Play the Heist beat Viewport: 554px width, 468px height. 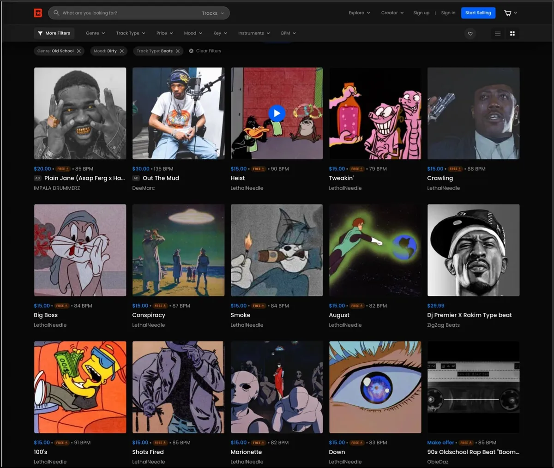(x=277, y=113)
